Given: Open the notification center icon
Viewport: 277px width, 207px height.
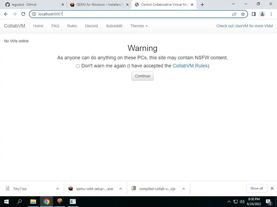Looking at the screenshot, I should pos(269,202).
